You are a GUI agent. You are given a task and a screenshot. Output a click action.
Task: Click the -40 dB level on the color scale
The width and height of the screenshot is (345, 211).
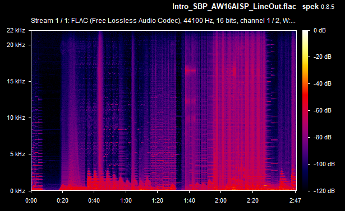pyautogui.click(x=323, y=83)
